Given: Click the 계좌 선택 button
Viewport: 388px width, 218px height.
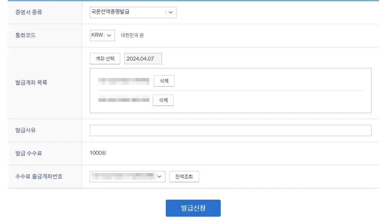Looking at the screenshot, I should coord(105,59).
